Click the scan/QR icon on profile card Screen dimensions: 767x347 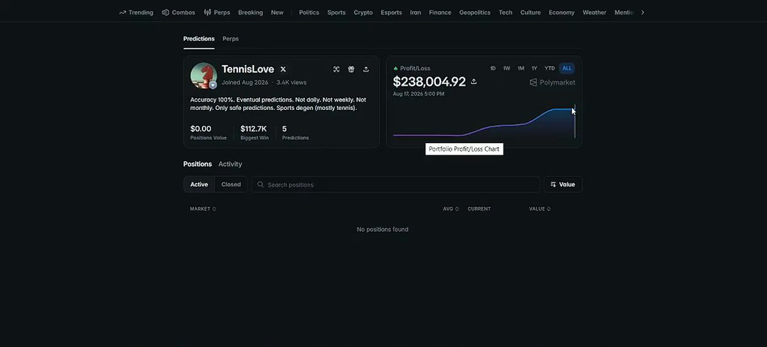coord(336,69)
